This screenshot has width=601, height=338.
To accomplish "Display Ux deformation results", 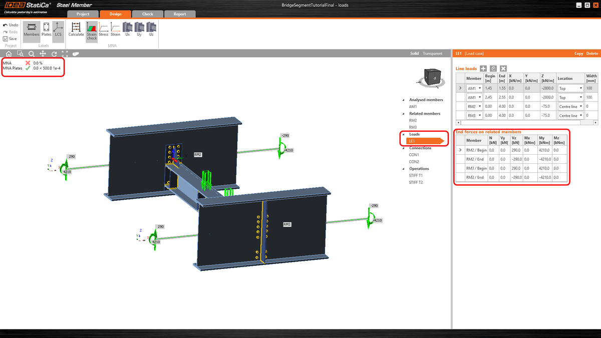I will 127,32.
